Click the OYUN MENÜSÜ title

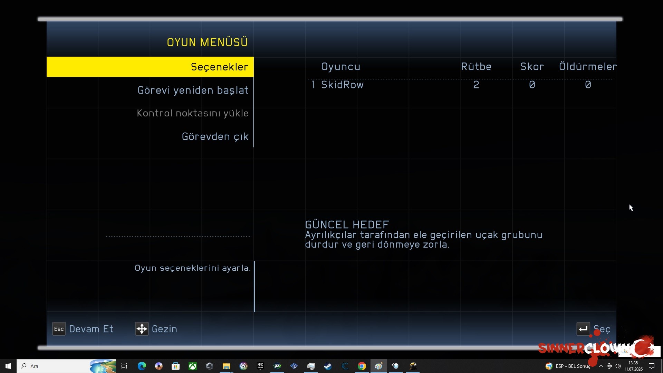pyautogui.click(x=208, y=42)
